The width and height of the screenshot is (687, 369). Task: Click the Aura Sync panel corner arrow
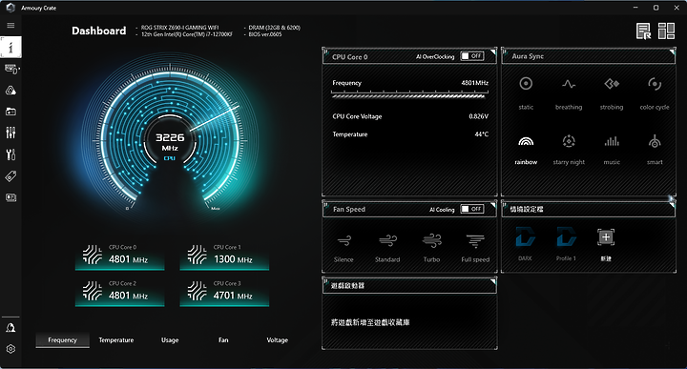point(672,52)
